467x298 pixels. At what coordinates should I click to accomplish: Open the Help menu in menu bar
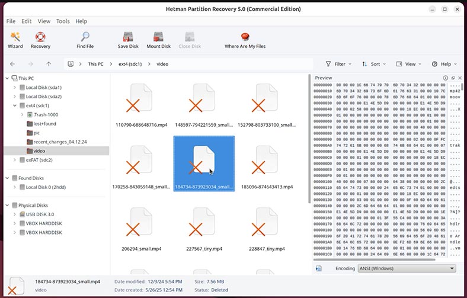(81, 21)
